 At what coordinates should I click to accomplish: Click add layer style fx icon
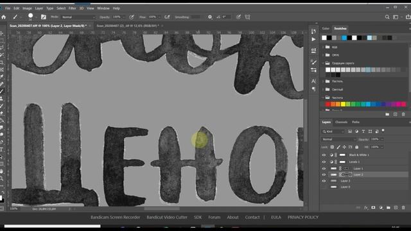click(365, 208)
